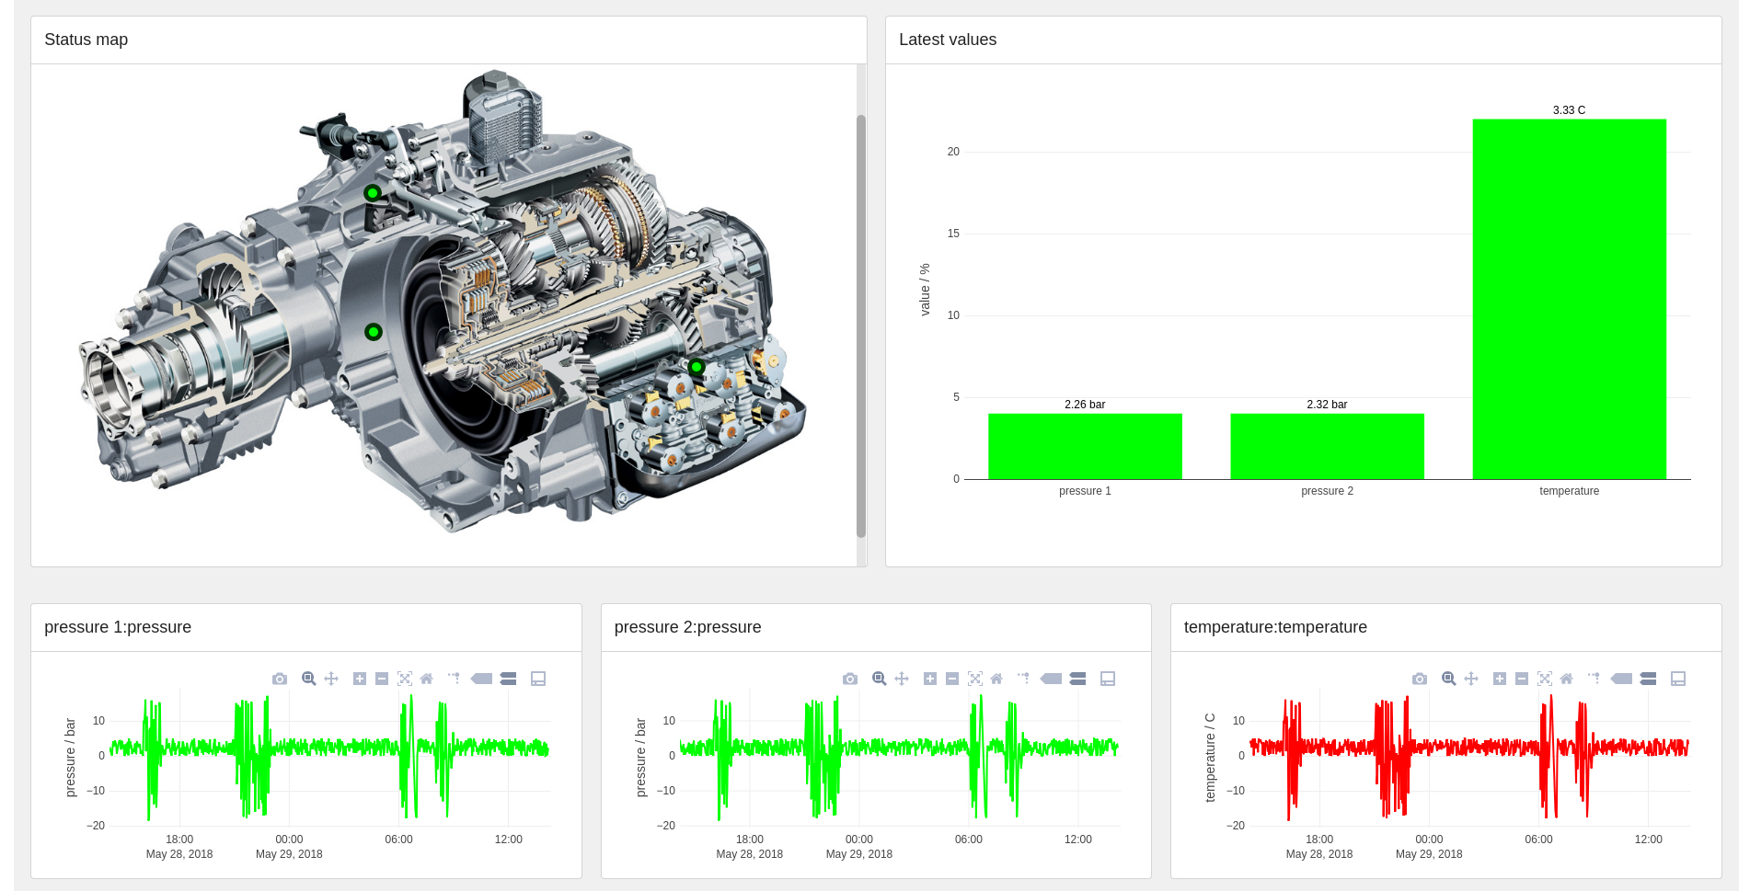This screenshot has width=1750, height=891.
Task: Zoom in on the pressure 2 chart
Action: point(930,679)
